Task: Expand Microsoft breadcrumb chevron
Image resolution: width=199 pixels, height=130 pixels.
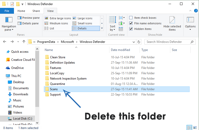Action: pyautogui.click(x=77, y=42)
